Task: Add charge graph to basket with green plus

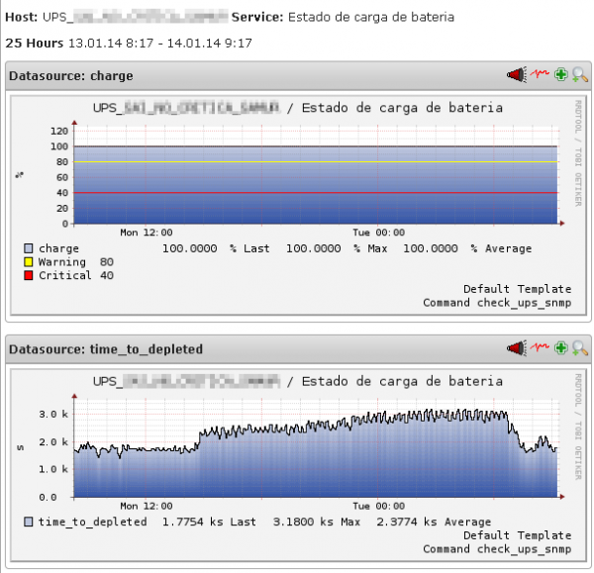Action: point(560,74)
